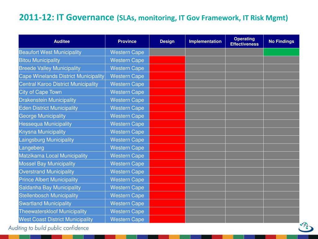Click the grey Operating Effectiveness cell for Hessequa
Screen dimensions: 318x239
pyautogui.click(x=244, y=124)
